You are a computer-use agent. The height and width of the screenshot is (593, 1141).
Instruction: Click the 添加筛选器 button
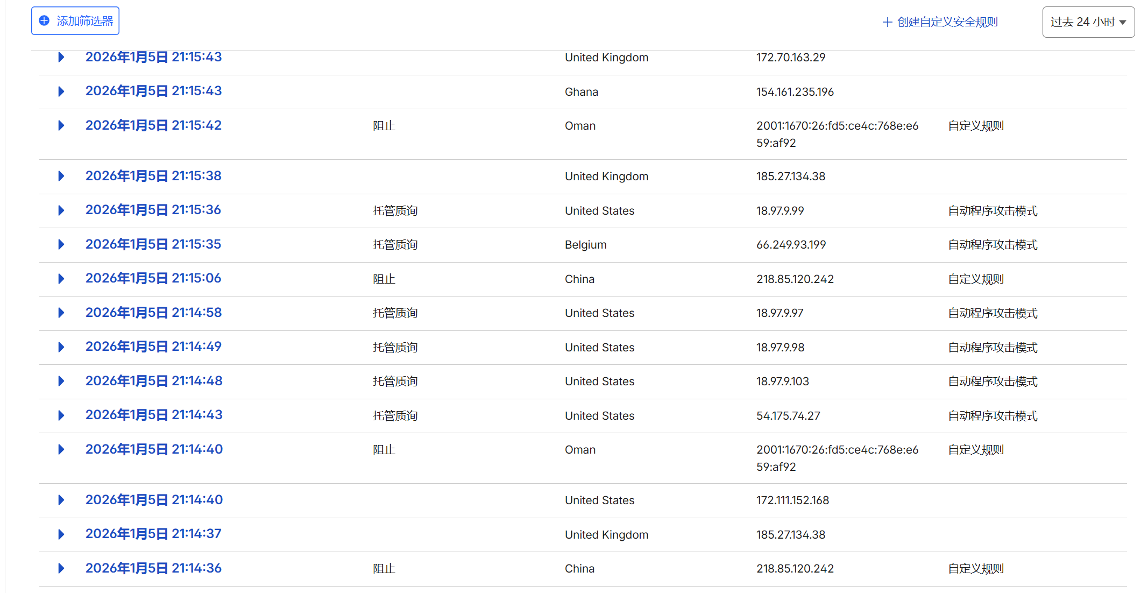click(75, 21)
